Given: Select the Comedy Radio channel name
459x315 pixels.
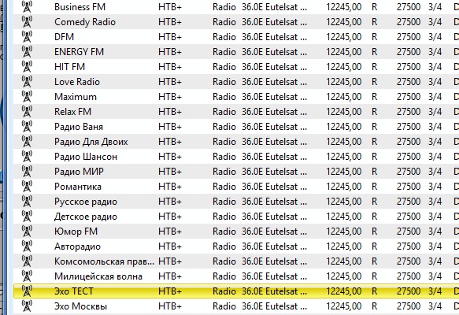Looking at the screenshot, I should pos(85,22).
